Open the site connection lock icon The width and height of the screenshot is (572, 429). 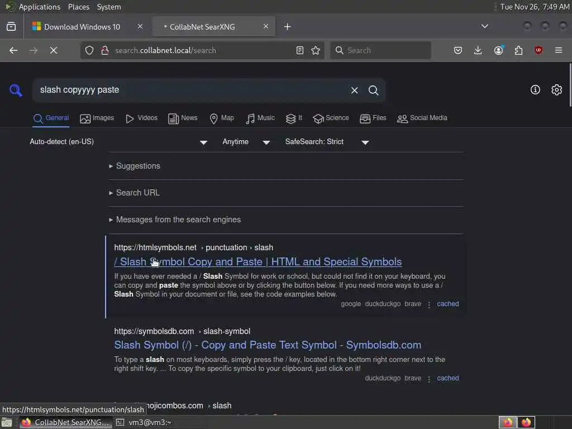click(104, 50)
